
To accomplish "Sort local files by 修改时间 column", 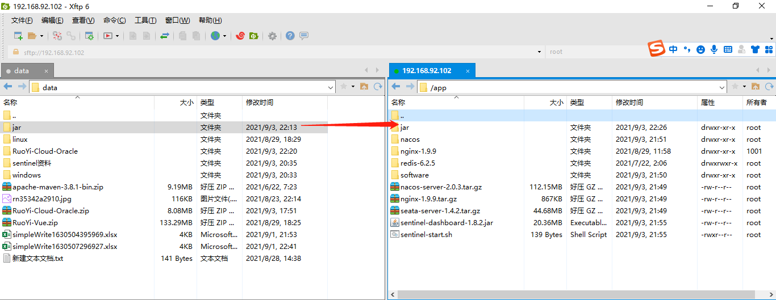I will (x=285, y=103).
